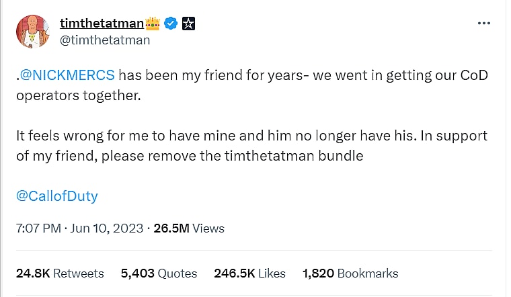This screenshot has width=511, height=297.
Task: Click the Jun 10, 2023 date
Action: 107,228
